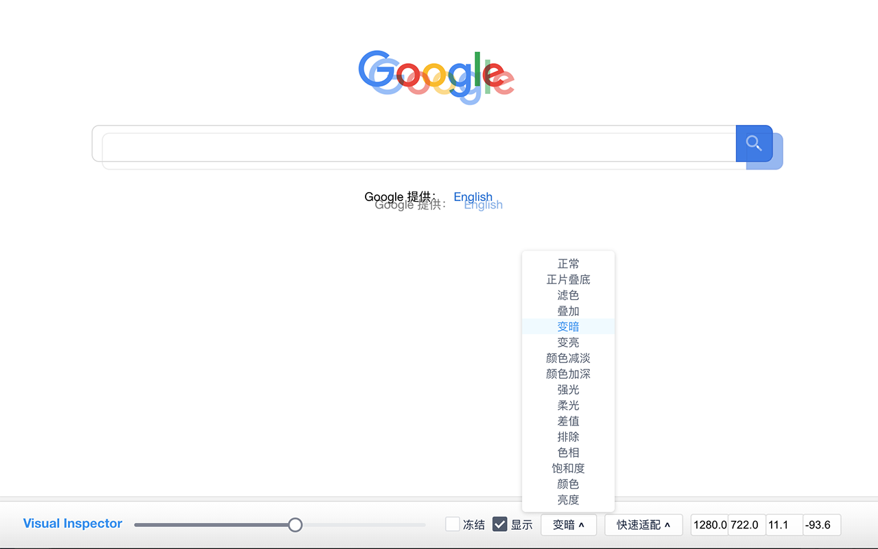The height and width of the screenshot is (549, 878).
Task: Choose 叠加 from the blend modes
Action: (568, 311)
